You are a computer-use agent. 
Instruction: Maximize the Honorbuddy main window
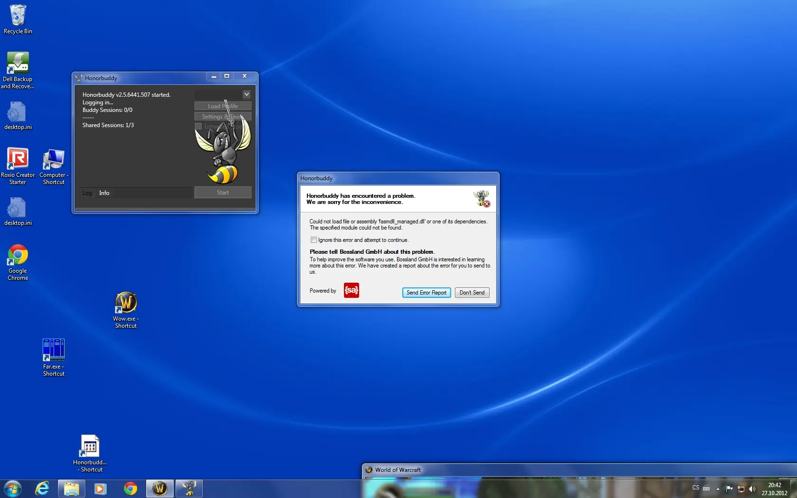click(x=227, y=76)
